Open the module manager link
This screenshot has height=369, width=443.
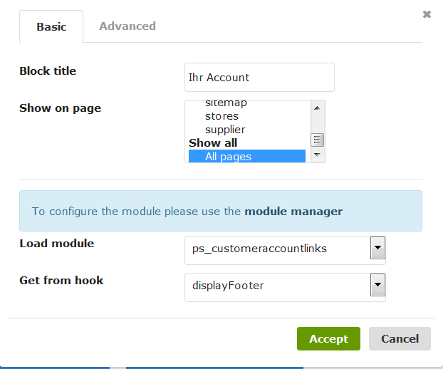[293, 211]
